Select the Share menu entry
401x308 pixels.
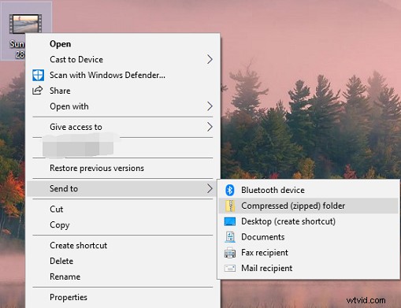pyautogui.click(x=124, y=91)
